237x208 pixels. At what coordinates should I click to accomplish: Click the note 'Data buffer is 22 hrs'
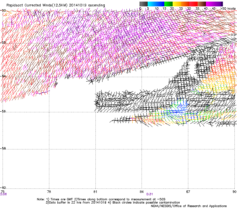coord(65,203)
